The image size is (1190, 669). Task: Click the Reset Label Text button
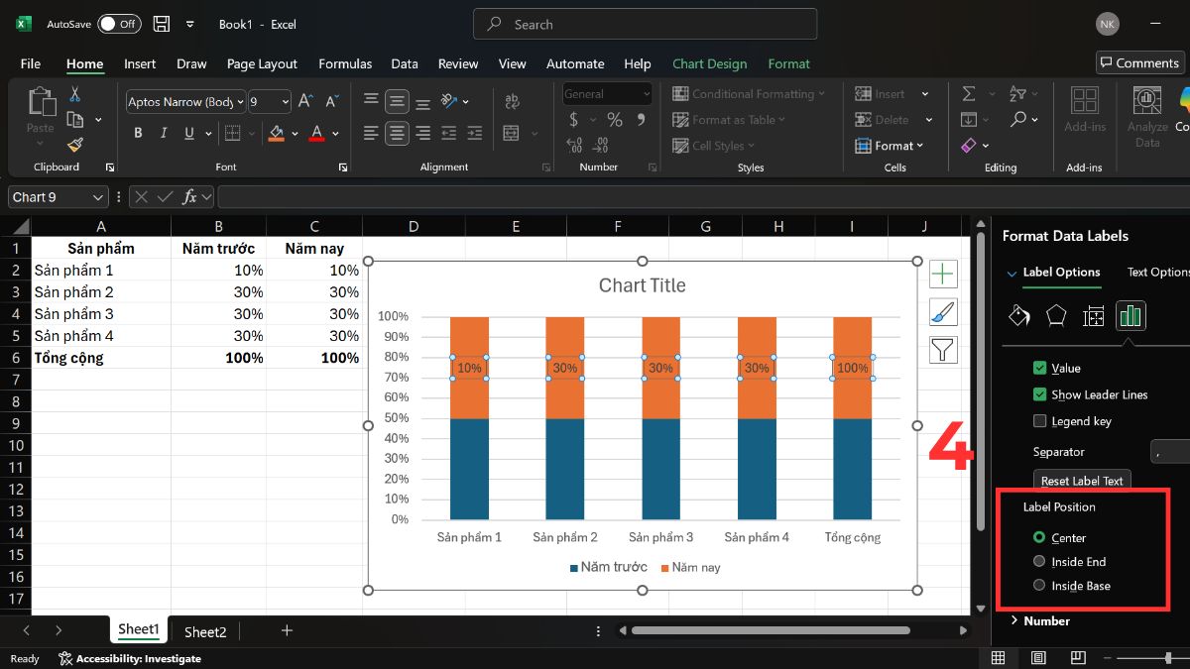pyautogui.click(x=1082, y=481)
